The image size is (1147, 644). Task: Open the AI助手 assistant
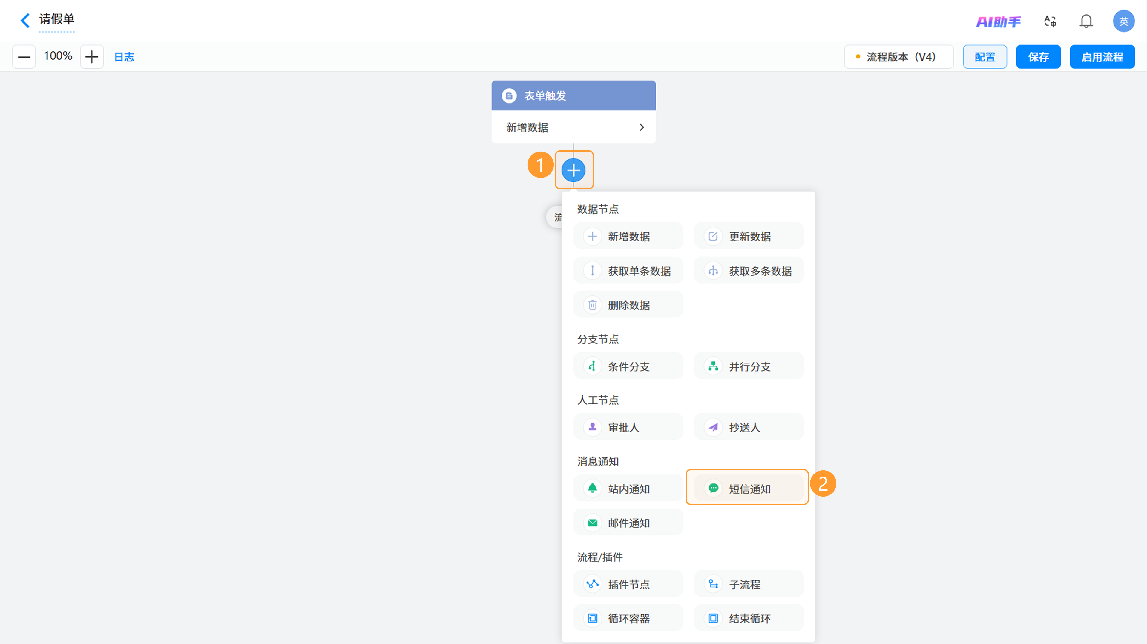998,21
